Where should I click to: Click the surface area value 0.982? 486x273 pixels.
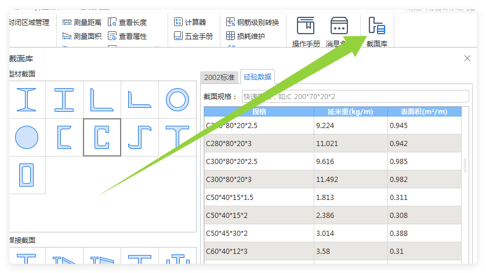[x=398, y=180]
